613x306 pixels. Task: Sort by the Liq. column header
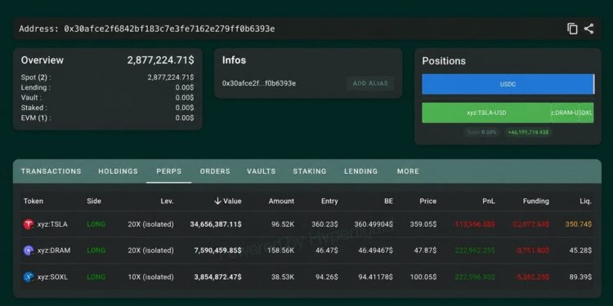click(586, 202)
